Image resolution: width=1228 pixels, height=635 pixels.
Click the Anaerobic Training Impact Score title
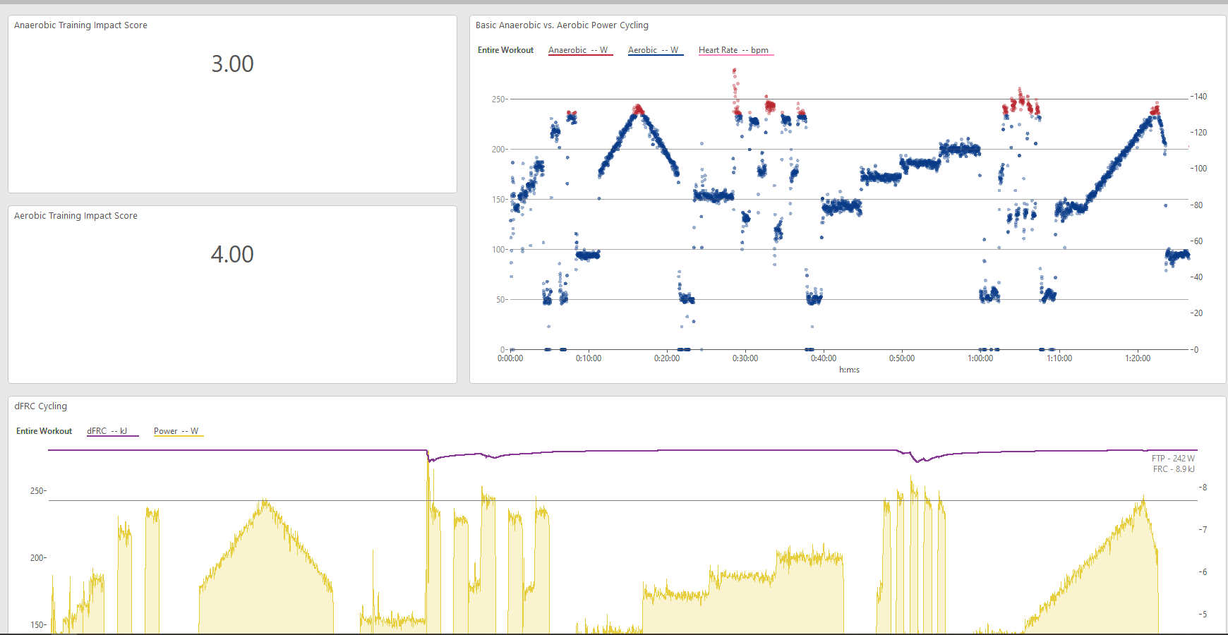pos(80,25)
